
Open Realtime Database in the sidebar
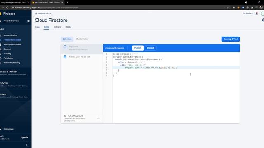[x=12, y=44]
